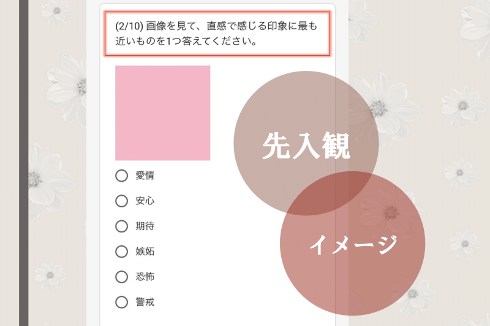Click the 警戒 answer label text
This screenshot has height=326, width=490.
[145, 302]
